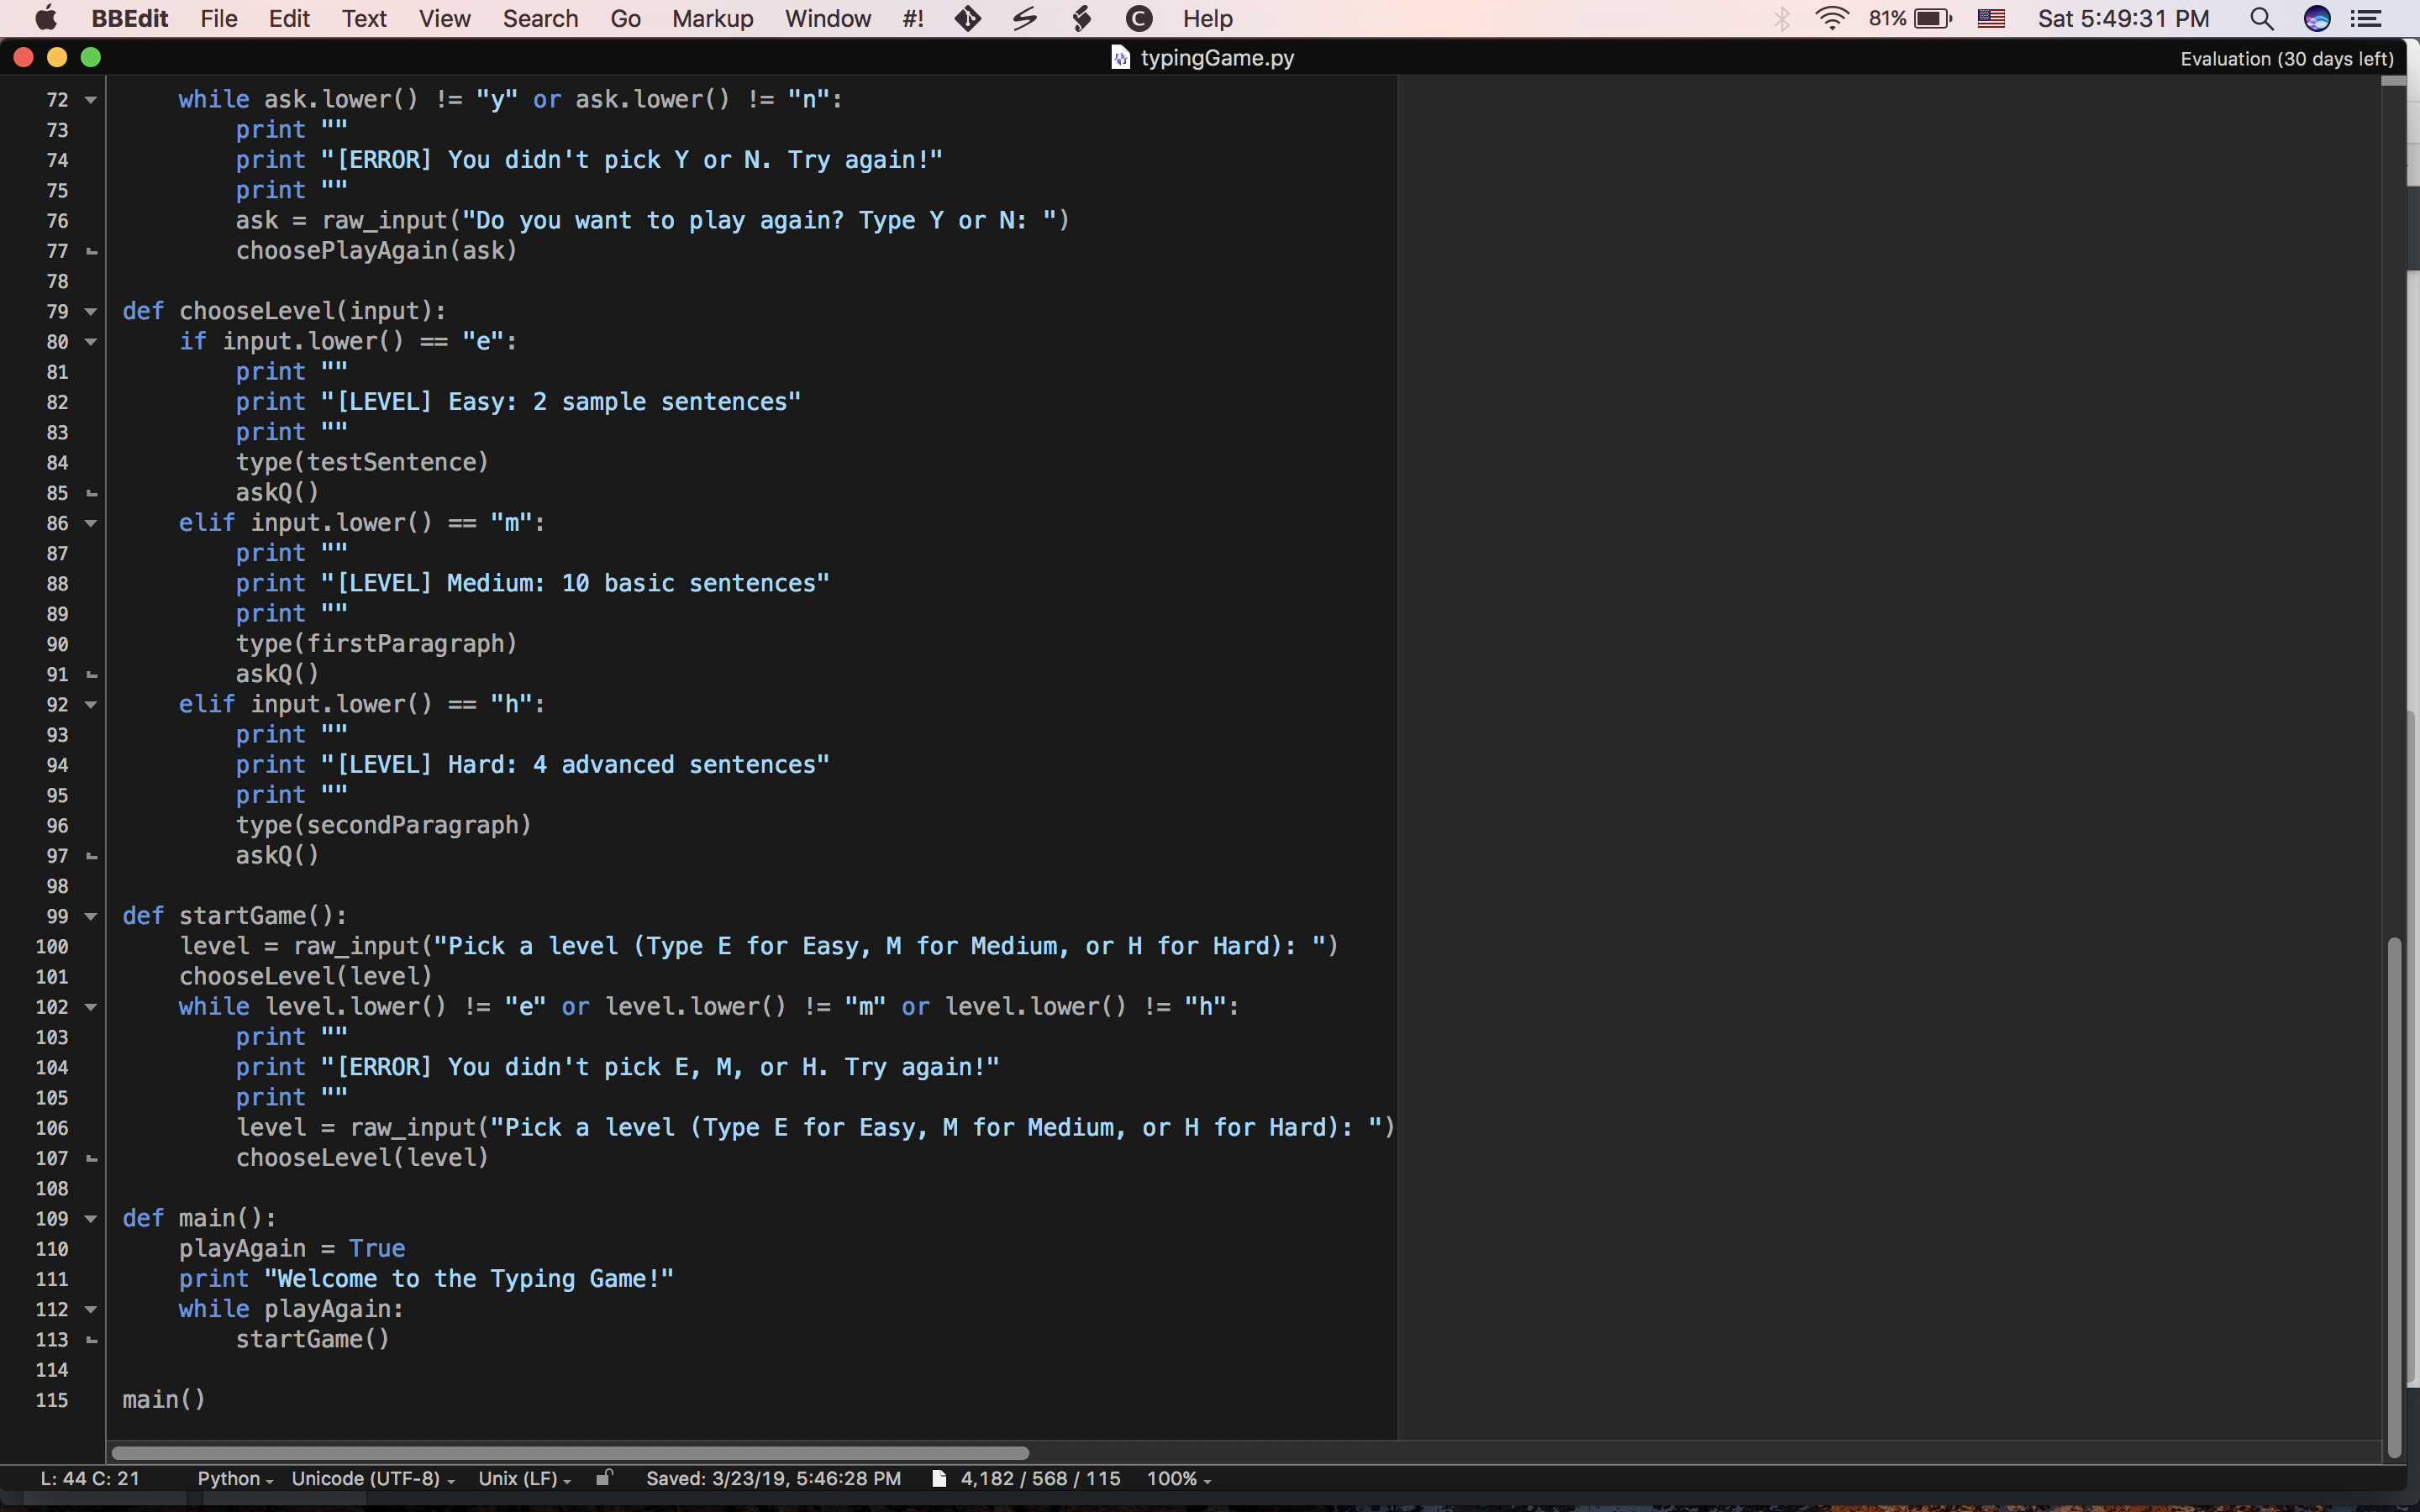Click the L: 44 C: 21 cursor position
Screen dimensions: 2420x1512
(90, 1478)
